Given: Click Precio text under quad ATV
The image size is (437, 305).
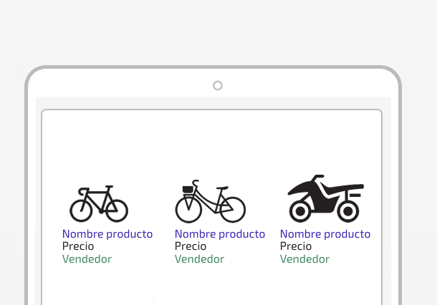Looking at the screenshot, I should tap(296, 246).
